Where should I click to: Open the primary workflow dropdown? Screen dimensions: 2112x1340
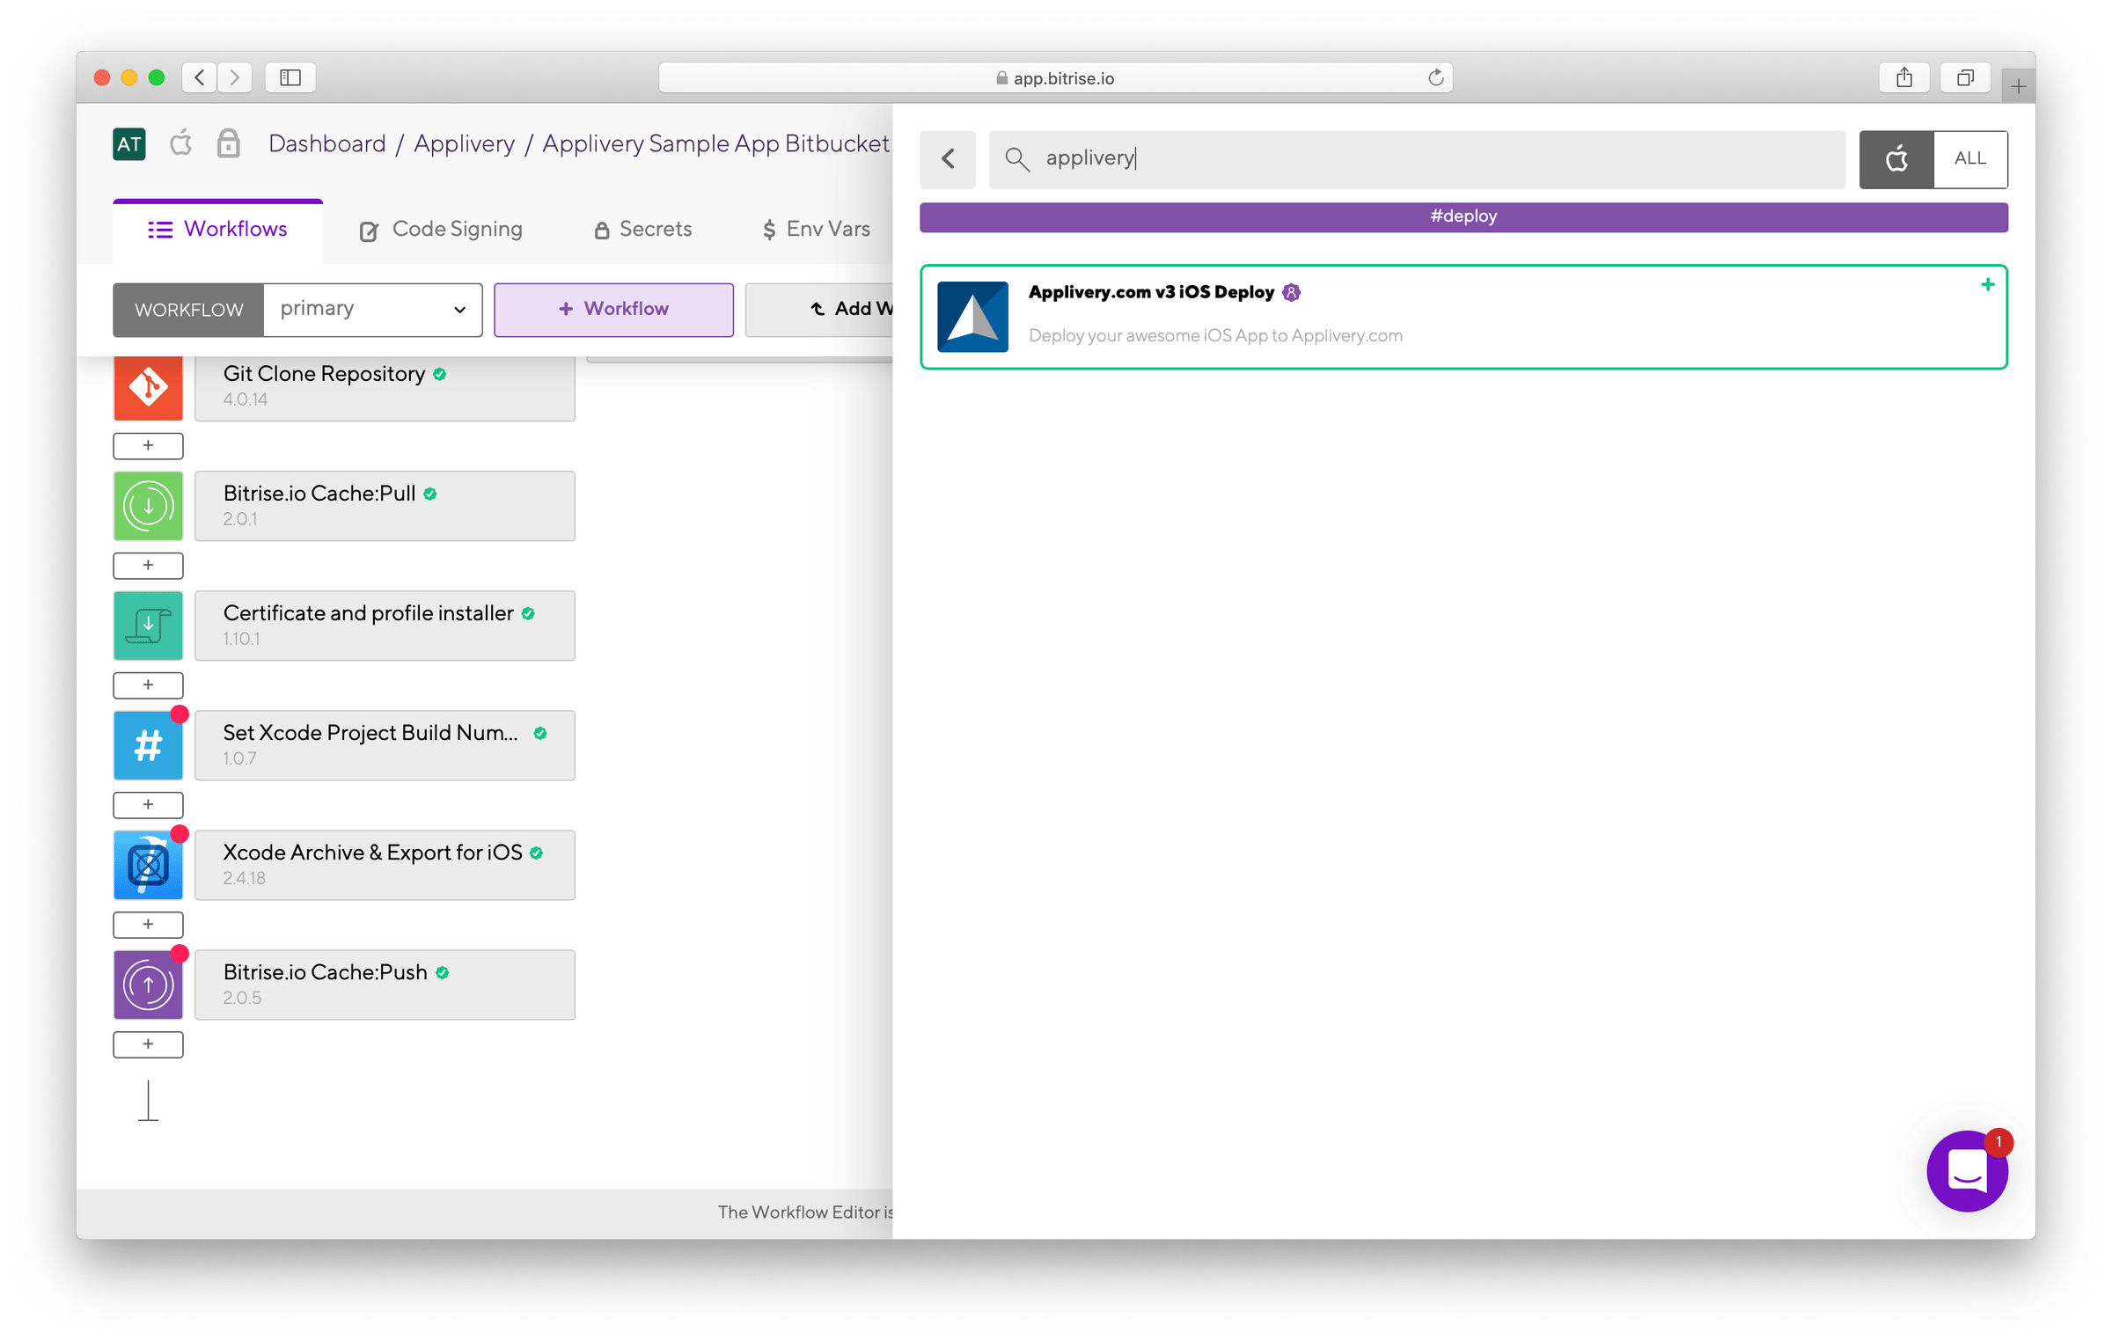point(373,310)
